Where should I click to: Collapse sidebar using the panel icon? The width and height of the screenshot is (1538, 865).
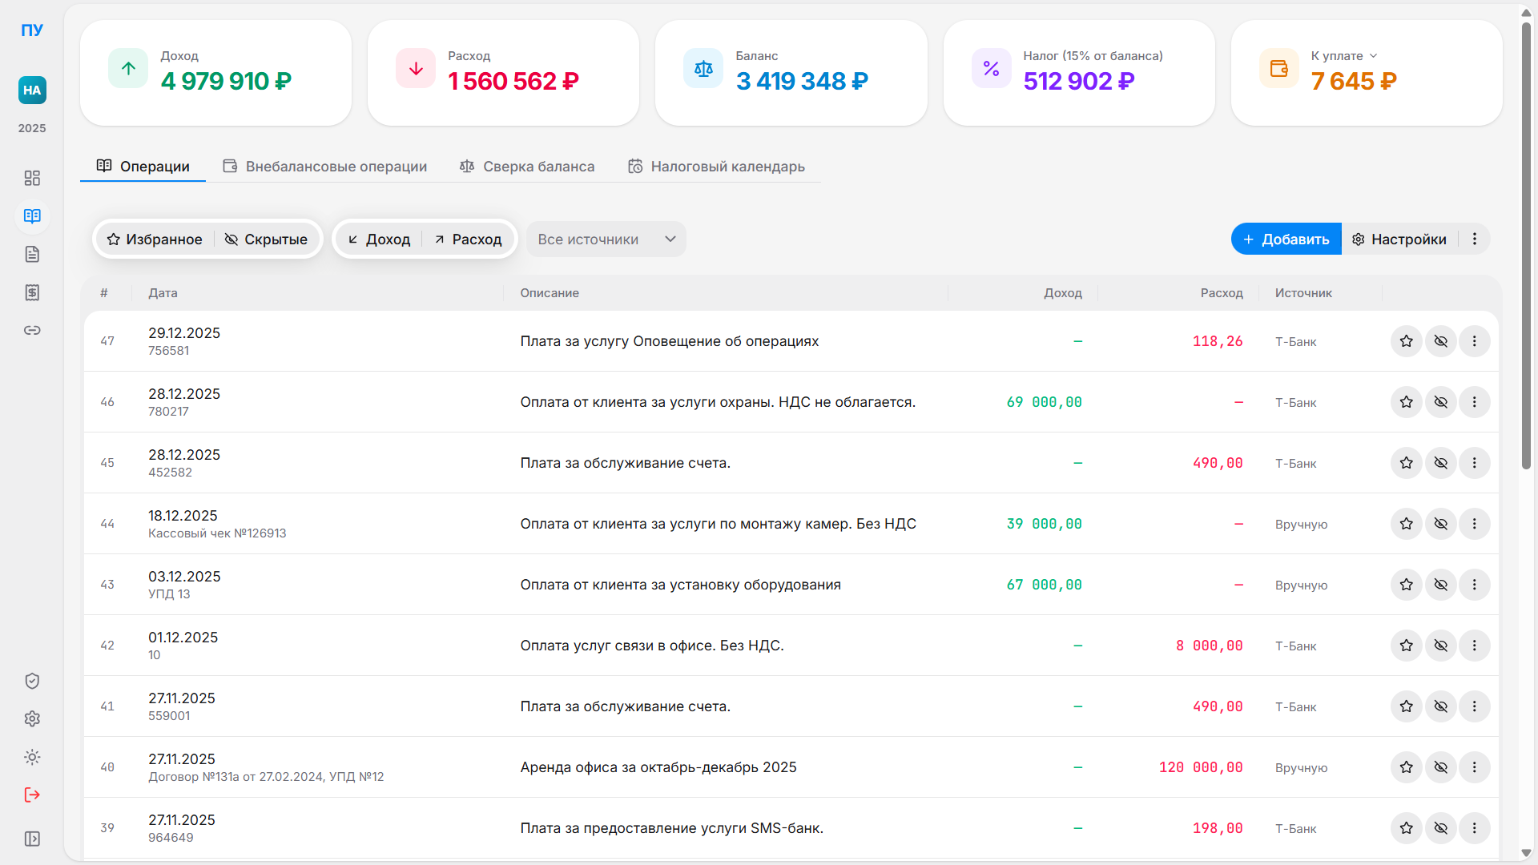point(32,839)
